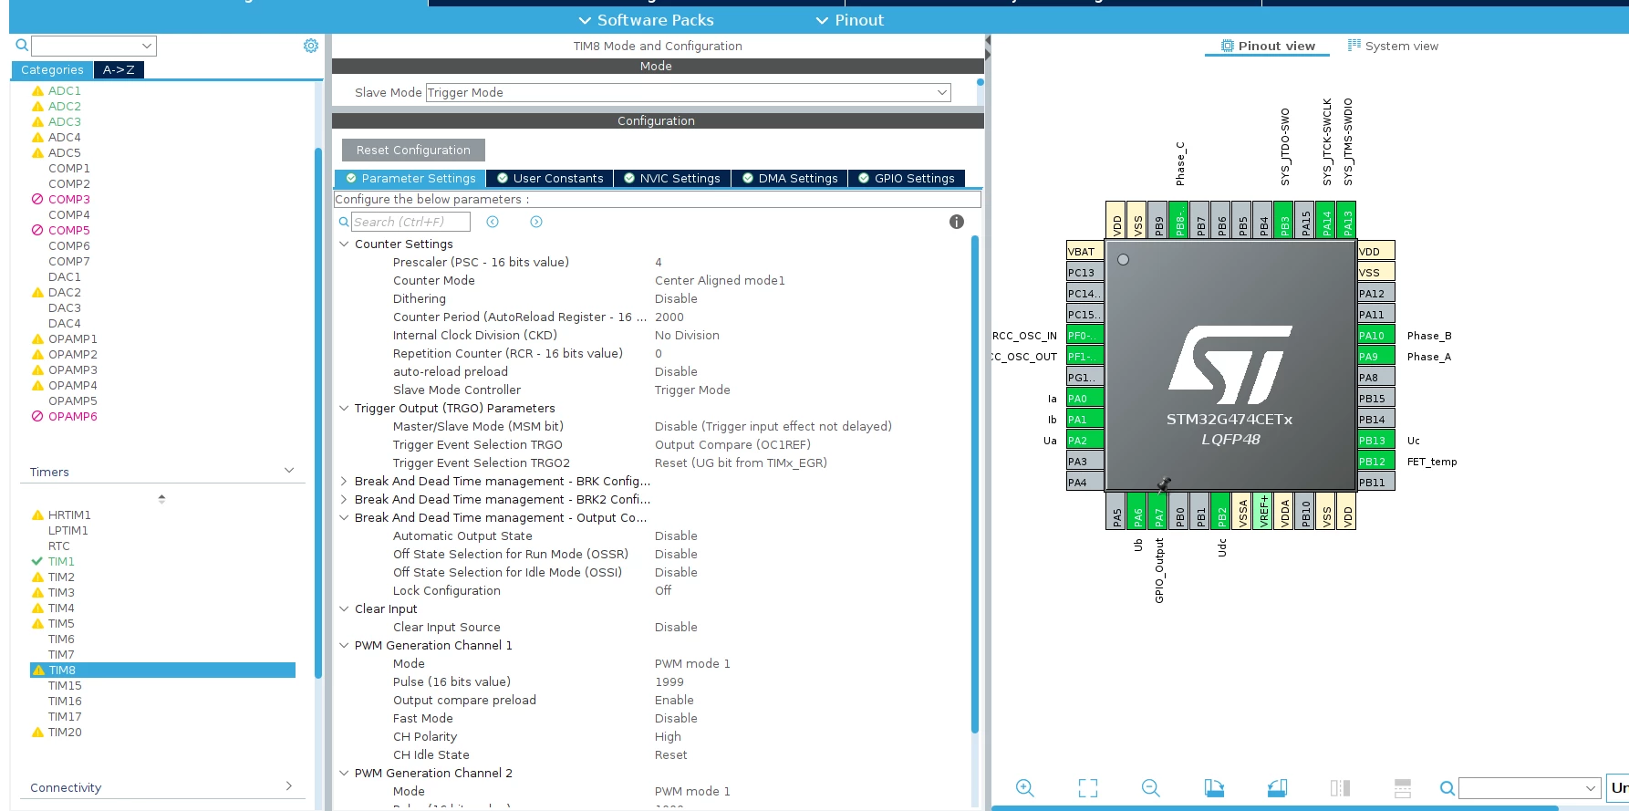Switch to System view tab

click(x=1393, y=46)
